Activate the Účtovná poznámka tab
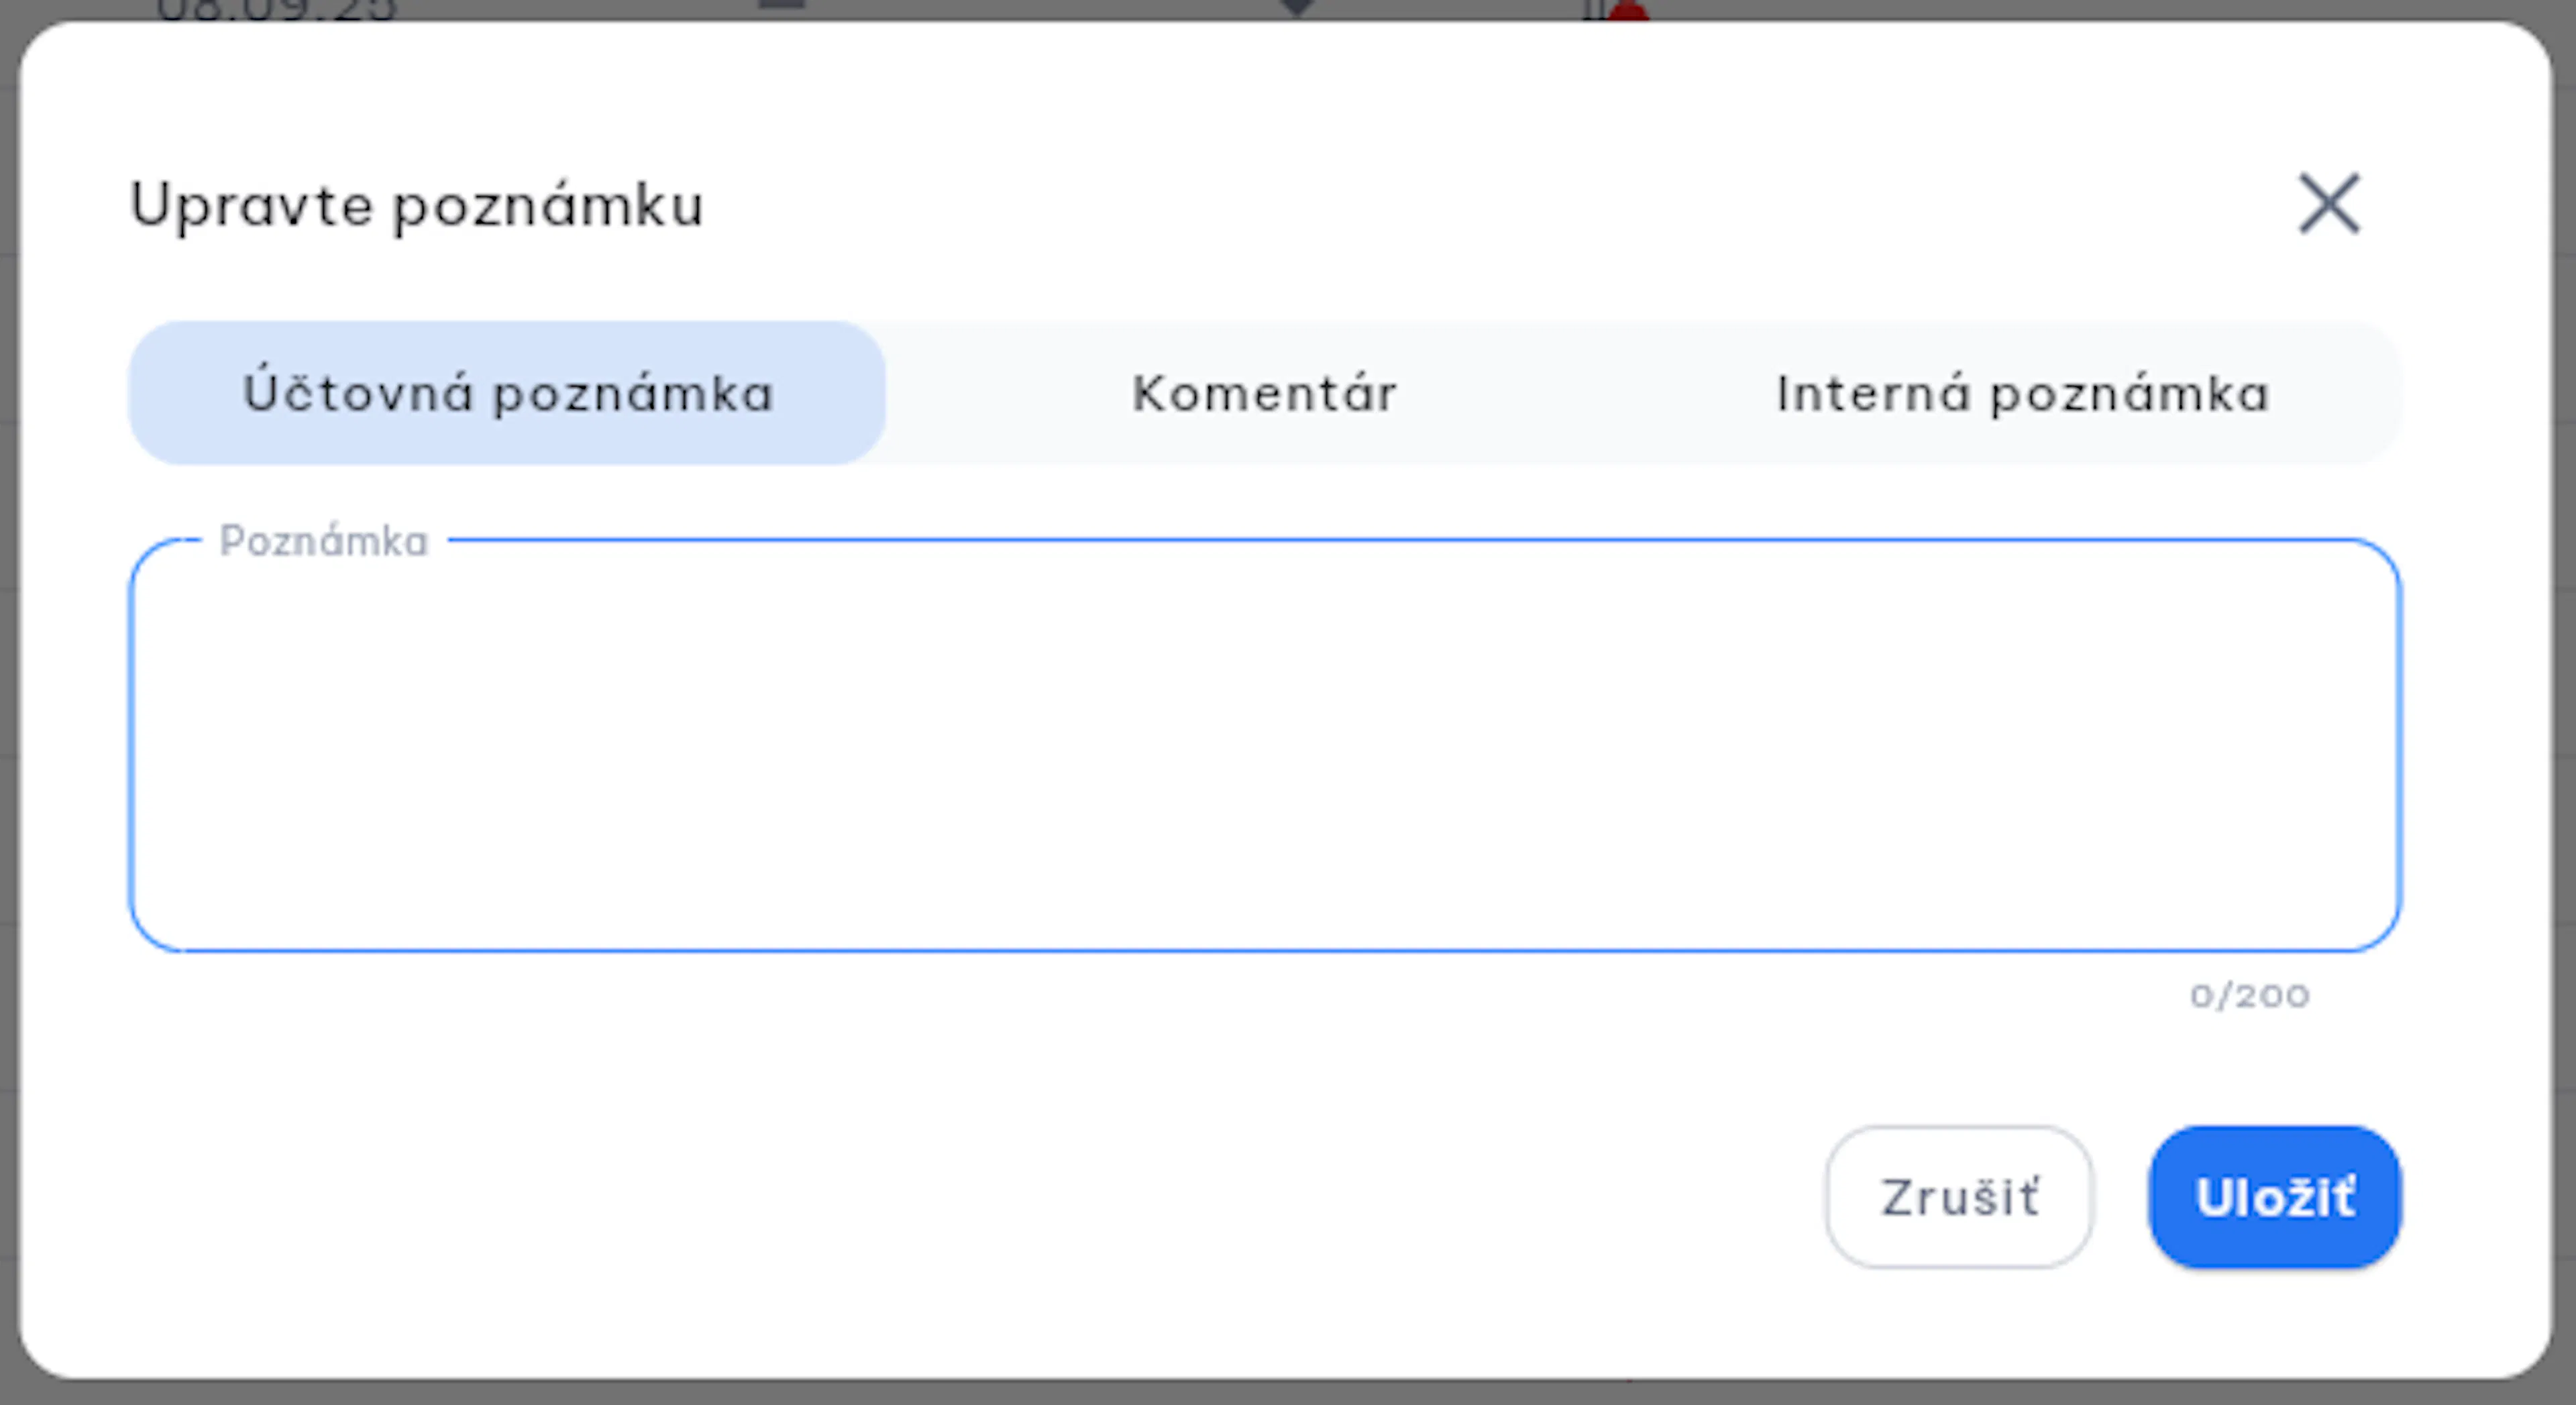 [x=507, y=393]
